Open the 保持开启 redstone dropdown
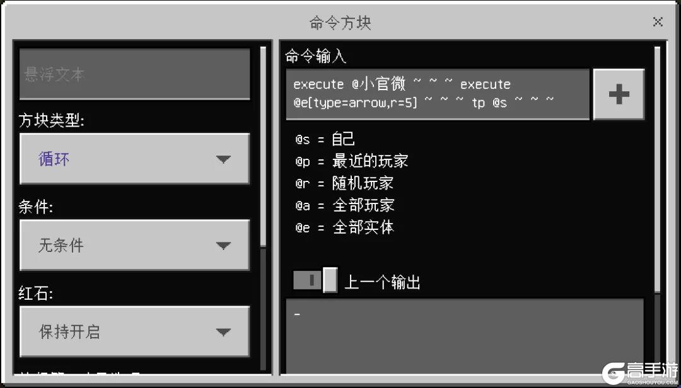 pyautogui.click(x=135, y=331)
